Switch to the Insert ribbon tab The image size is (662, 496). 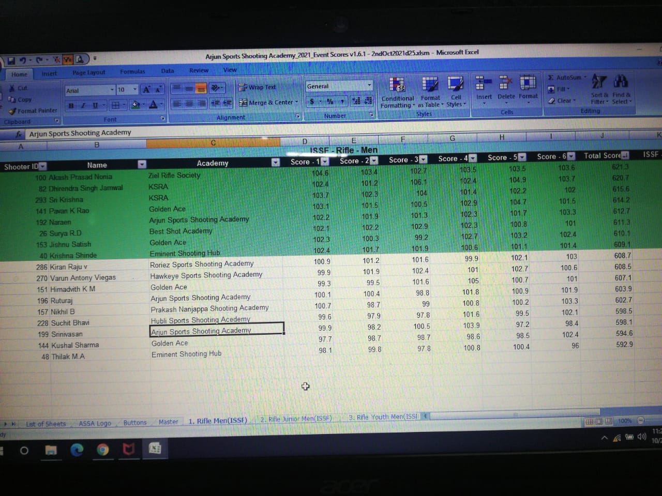49,73
